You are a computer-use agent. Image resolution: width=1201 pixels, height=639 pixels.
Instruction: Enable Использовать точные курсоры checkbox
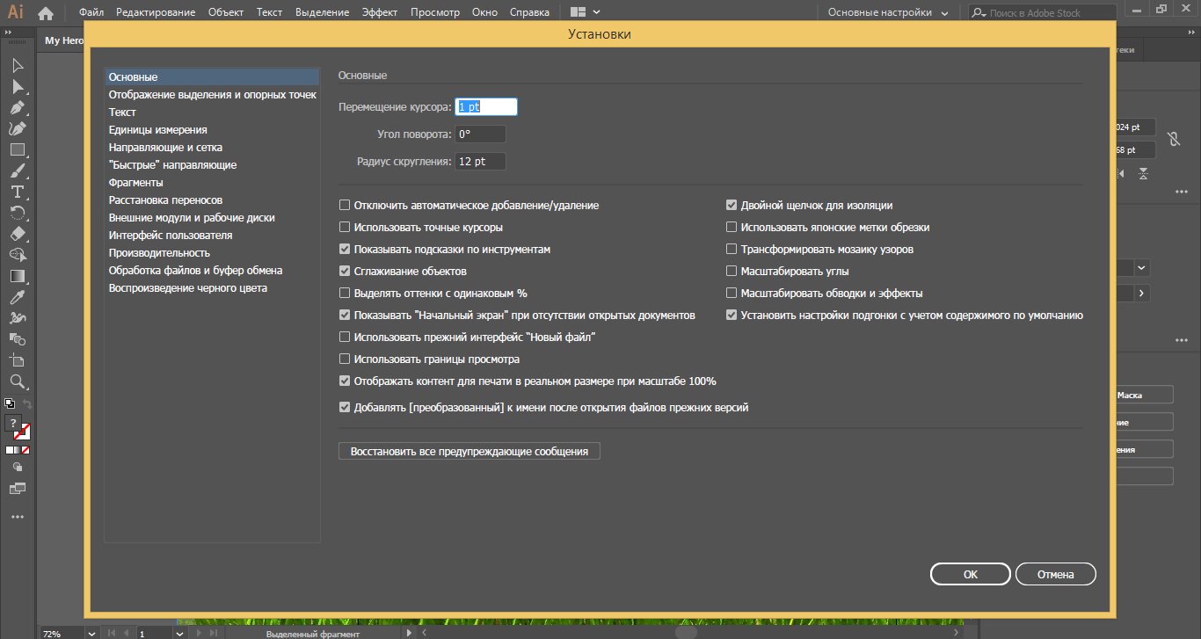[345, 227]
